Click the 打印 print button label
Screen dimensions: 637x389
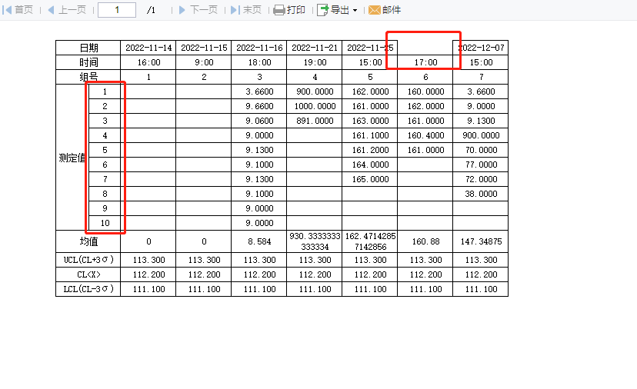click(x=296, y=10)
